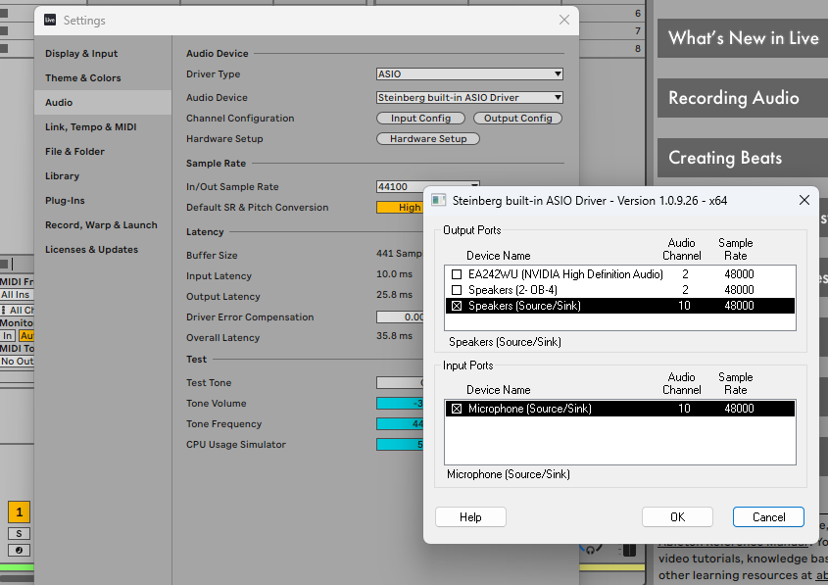Set track monitoring to In
The height and width of the screenshot is (585, 828).
tap(8, 335)
